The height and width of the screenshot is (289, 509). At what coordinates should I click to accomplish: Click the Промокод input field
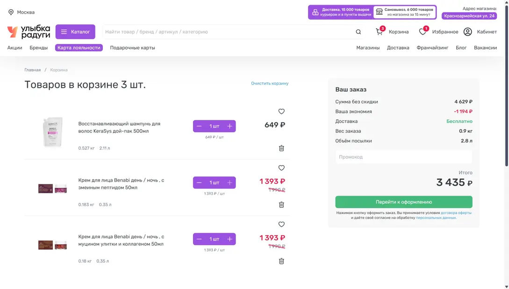403,157
